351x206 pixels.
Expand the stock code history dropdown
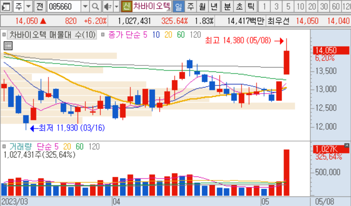point(85,6)
